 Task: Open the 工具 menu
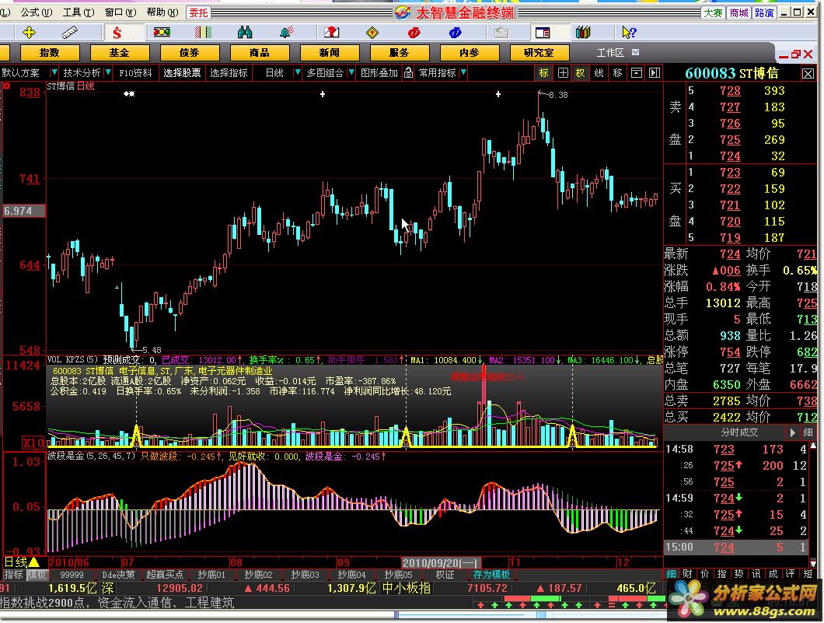(79, 12)
